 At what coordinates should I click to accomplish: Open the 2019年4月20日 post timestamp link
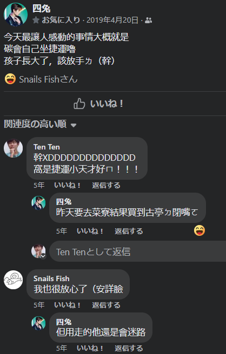(x=112, y=21)
